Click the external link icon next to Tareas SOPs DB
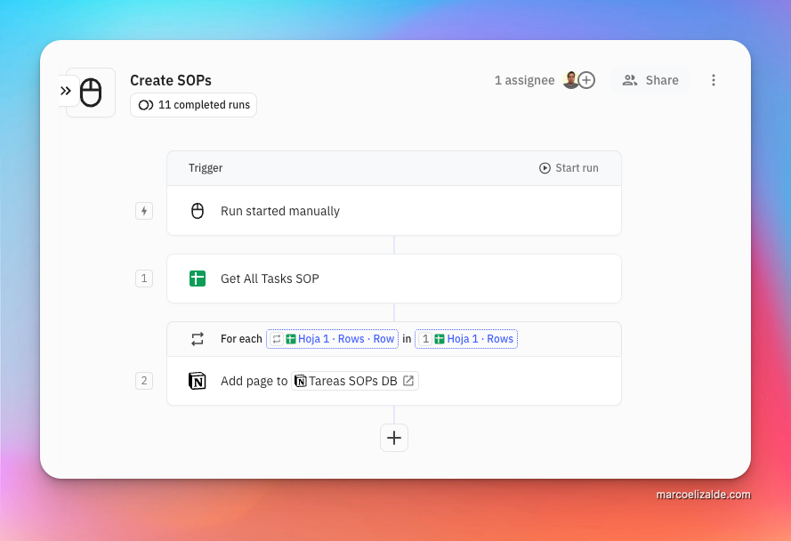Image resolution: width=791 pixels, height=541 pixels. click(x=408, y=381)
